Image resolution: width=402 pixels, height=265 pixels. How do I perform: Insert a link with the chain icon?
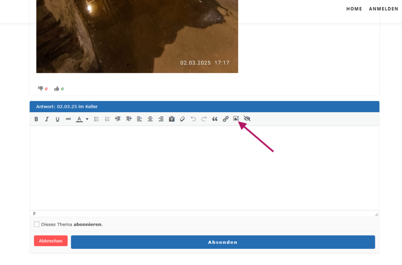click(226, 119)
